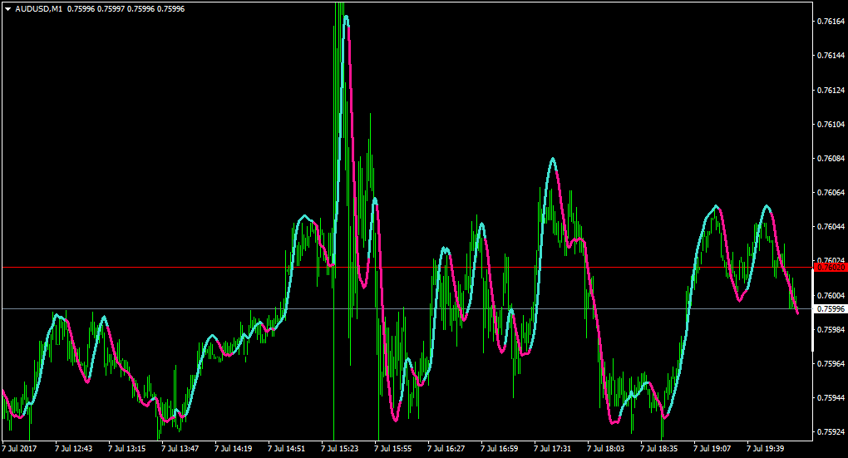Image resolution: width=848 pixels, height=458 pixels.
Task: Click the 0.75924 price axis label
Action: (831, 432)
